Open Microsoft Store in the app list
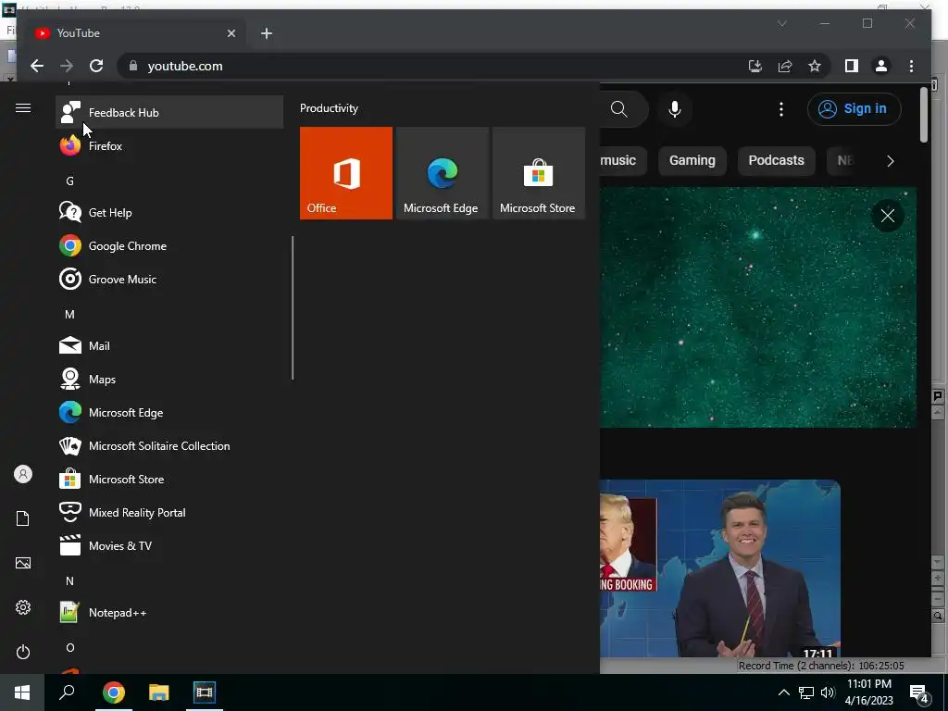Viewport: 948px width, 711px height. [169, 479]
